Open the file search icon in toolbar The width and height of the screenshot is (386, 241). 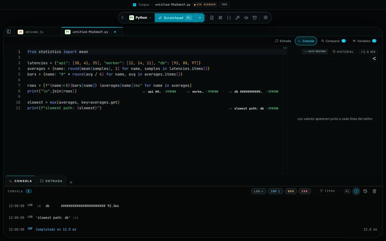point(212,18)
